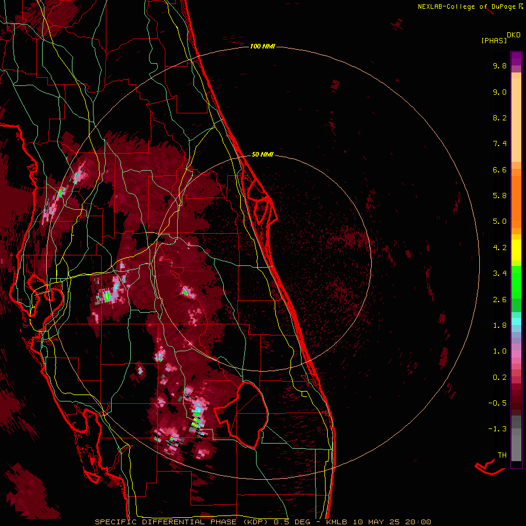
Task: Click the 5.0 scale value
Action: (500, 222)
